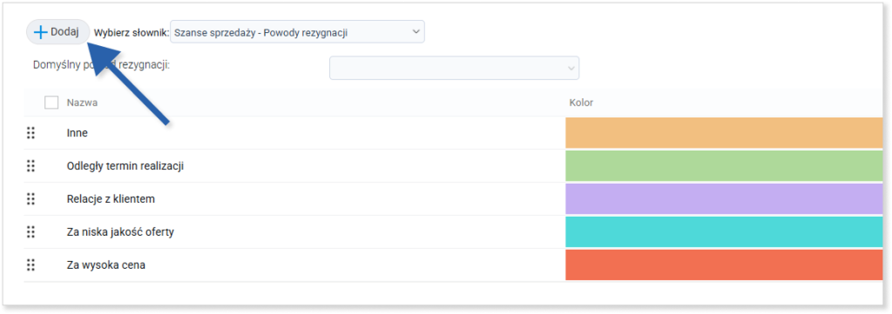The height and width of the screenshot is (314, 892).
Task: Click chevron arrow of Szanse sprzedaży dropdown
Action: (x=416, y=32)
